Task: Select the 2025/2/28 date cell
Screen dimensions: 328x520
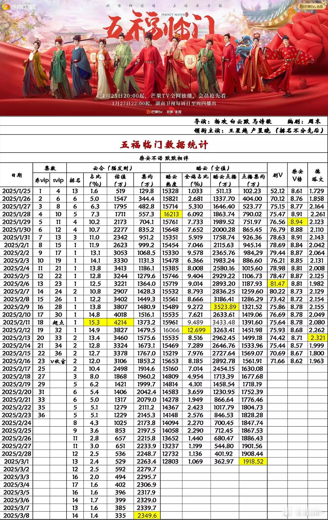Action: (16, 454)
